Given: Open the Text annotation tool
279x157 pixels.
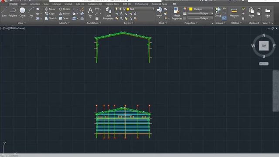Looking at the screenshot, I should (x=90, y=12).
